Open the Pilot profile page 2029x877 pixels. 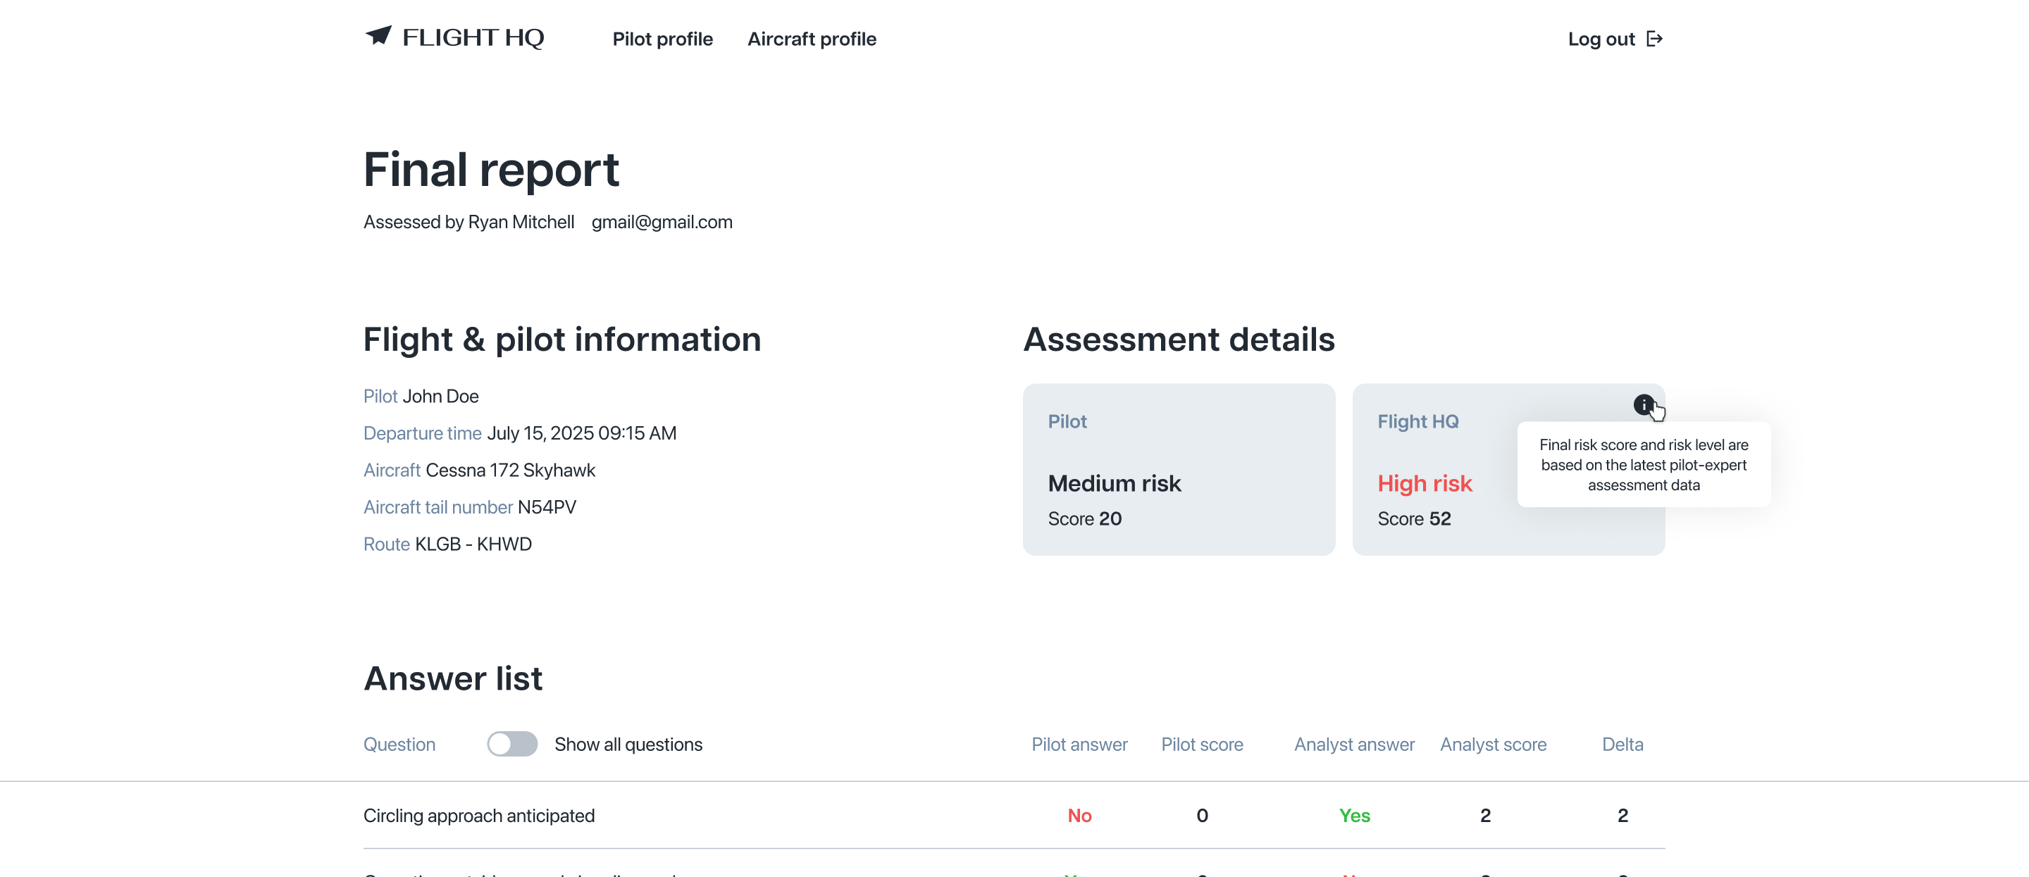662,39
